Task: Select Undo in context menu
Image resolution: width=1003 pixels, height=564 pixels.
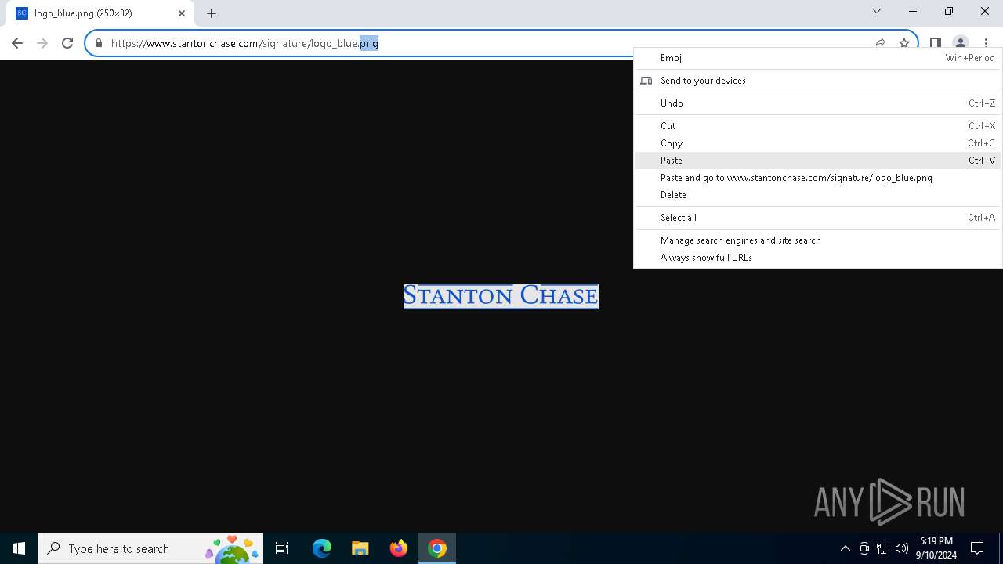Action: 818,103
